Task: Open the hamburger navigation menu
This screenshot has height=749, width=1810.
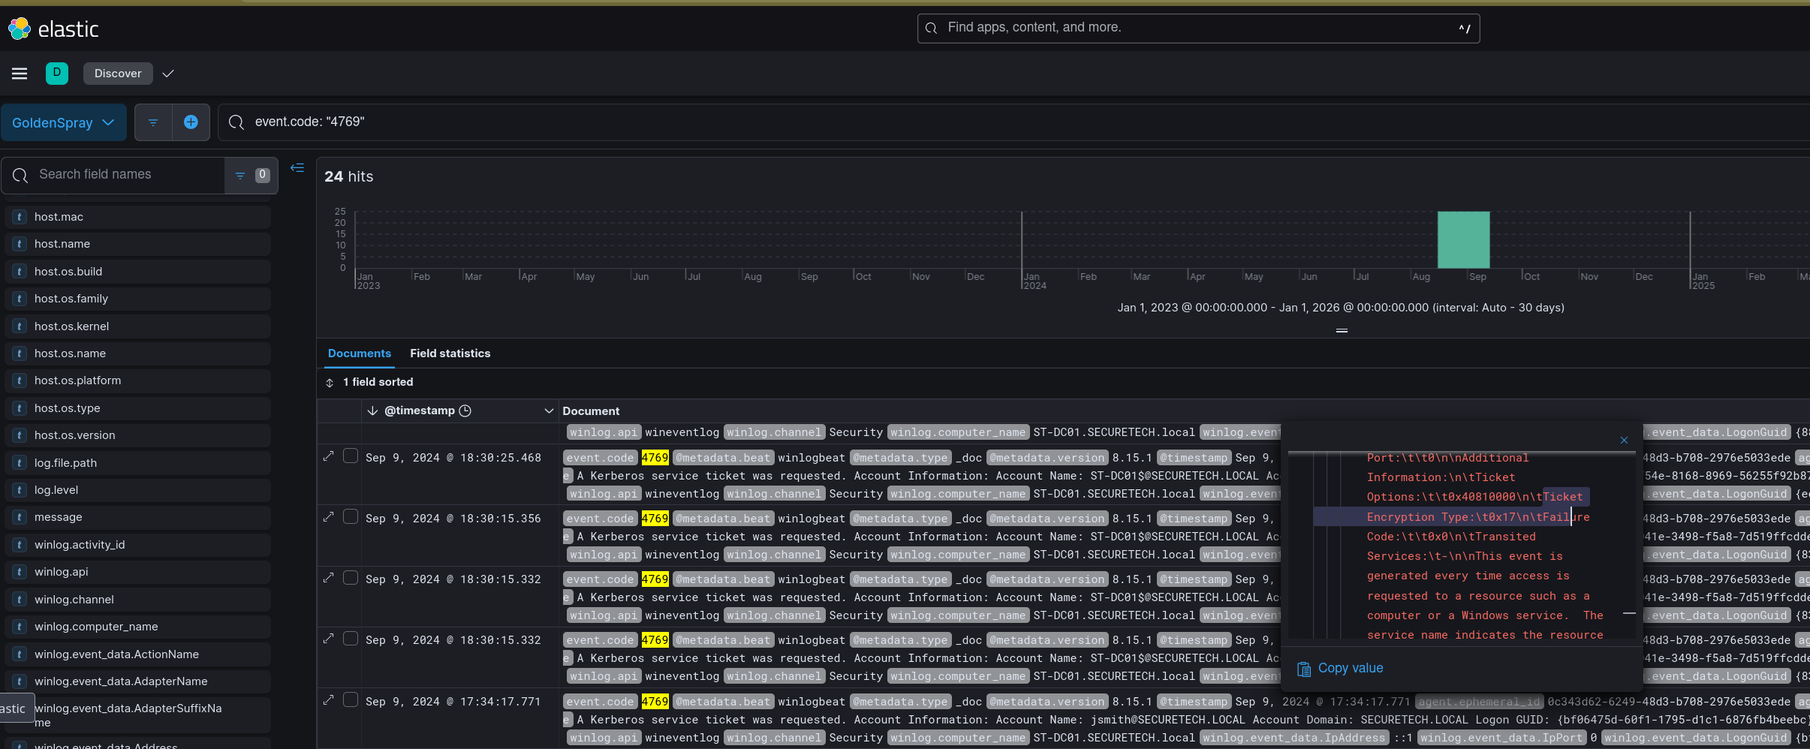Action: tap(20, 74)
